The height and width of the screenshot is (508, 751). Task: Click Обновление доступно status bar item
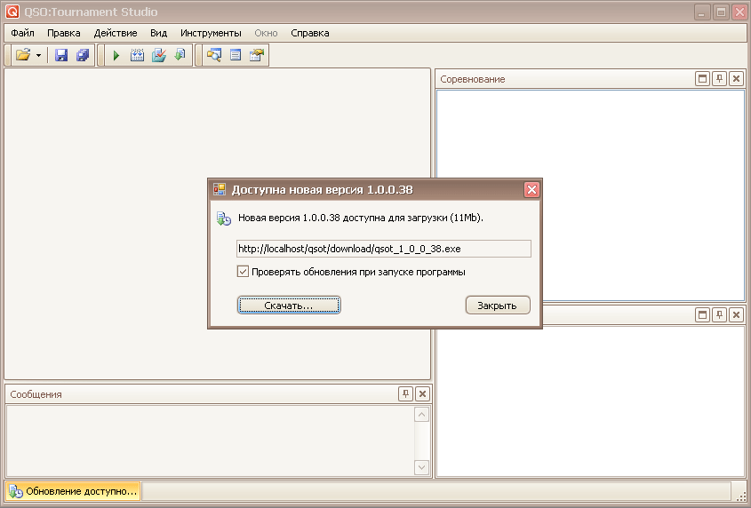point(73,491)
